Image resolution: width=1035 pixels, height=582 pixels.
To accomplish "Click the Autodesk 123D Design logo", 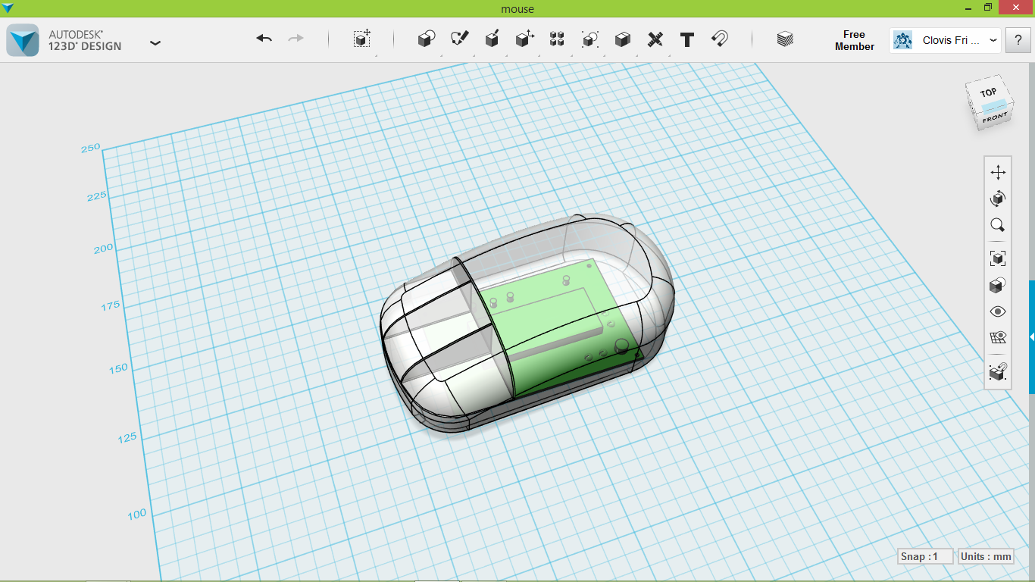I will click(23, 40).
